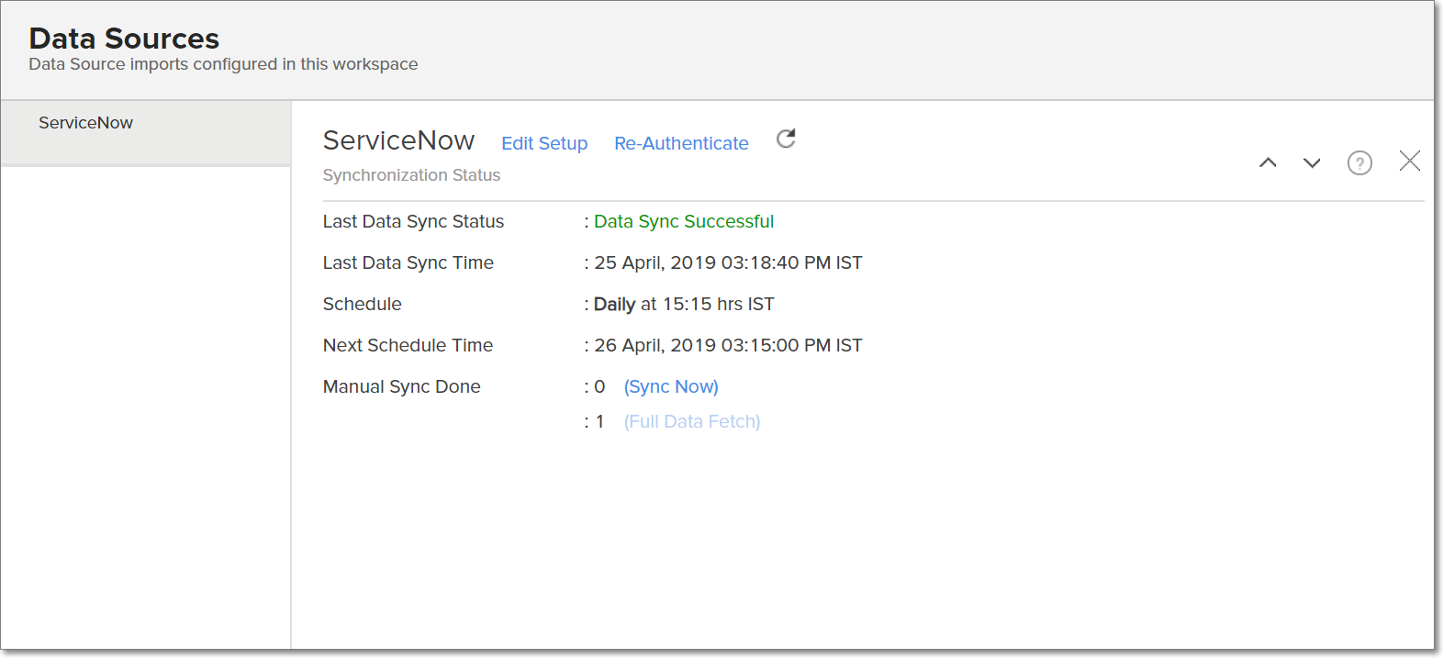Image resolution: width=1443 pixels, height=658 pixels.
Task: Click the Daily at 15:15 hrs schedule value
Action: tap(684, 304)
